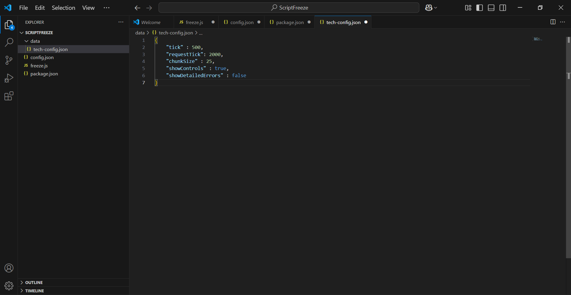
Task: Open the Explorer view in activity bar
Action: click(9, 25)
